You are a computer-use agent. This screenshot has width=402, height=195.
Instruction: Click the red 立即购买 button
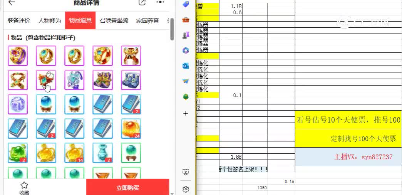pyautogui.click(x=128, y=188)
